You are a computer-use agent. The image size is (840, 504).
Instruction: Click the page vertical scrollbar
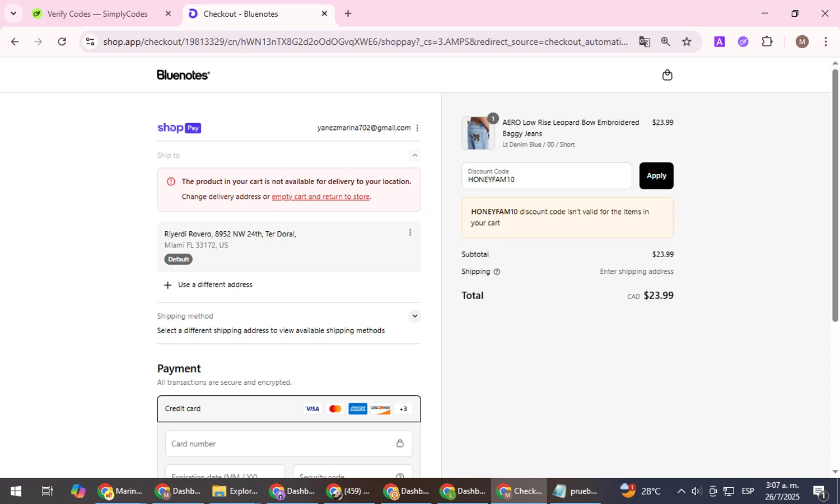pyautogui.click(x=835, y=196)
